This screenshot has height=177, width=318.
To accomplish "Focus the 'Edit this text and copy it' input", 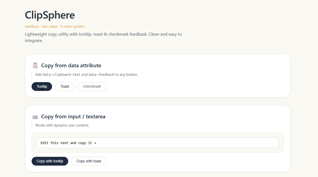I will pyautogui.click(x=158, y=143).
